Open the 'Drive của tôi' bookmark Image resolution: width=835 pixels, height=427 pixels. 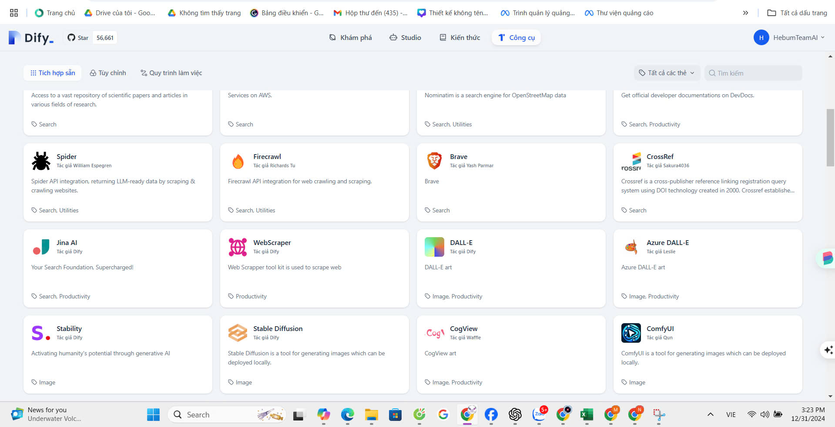120,13
